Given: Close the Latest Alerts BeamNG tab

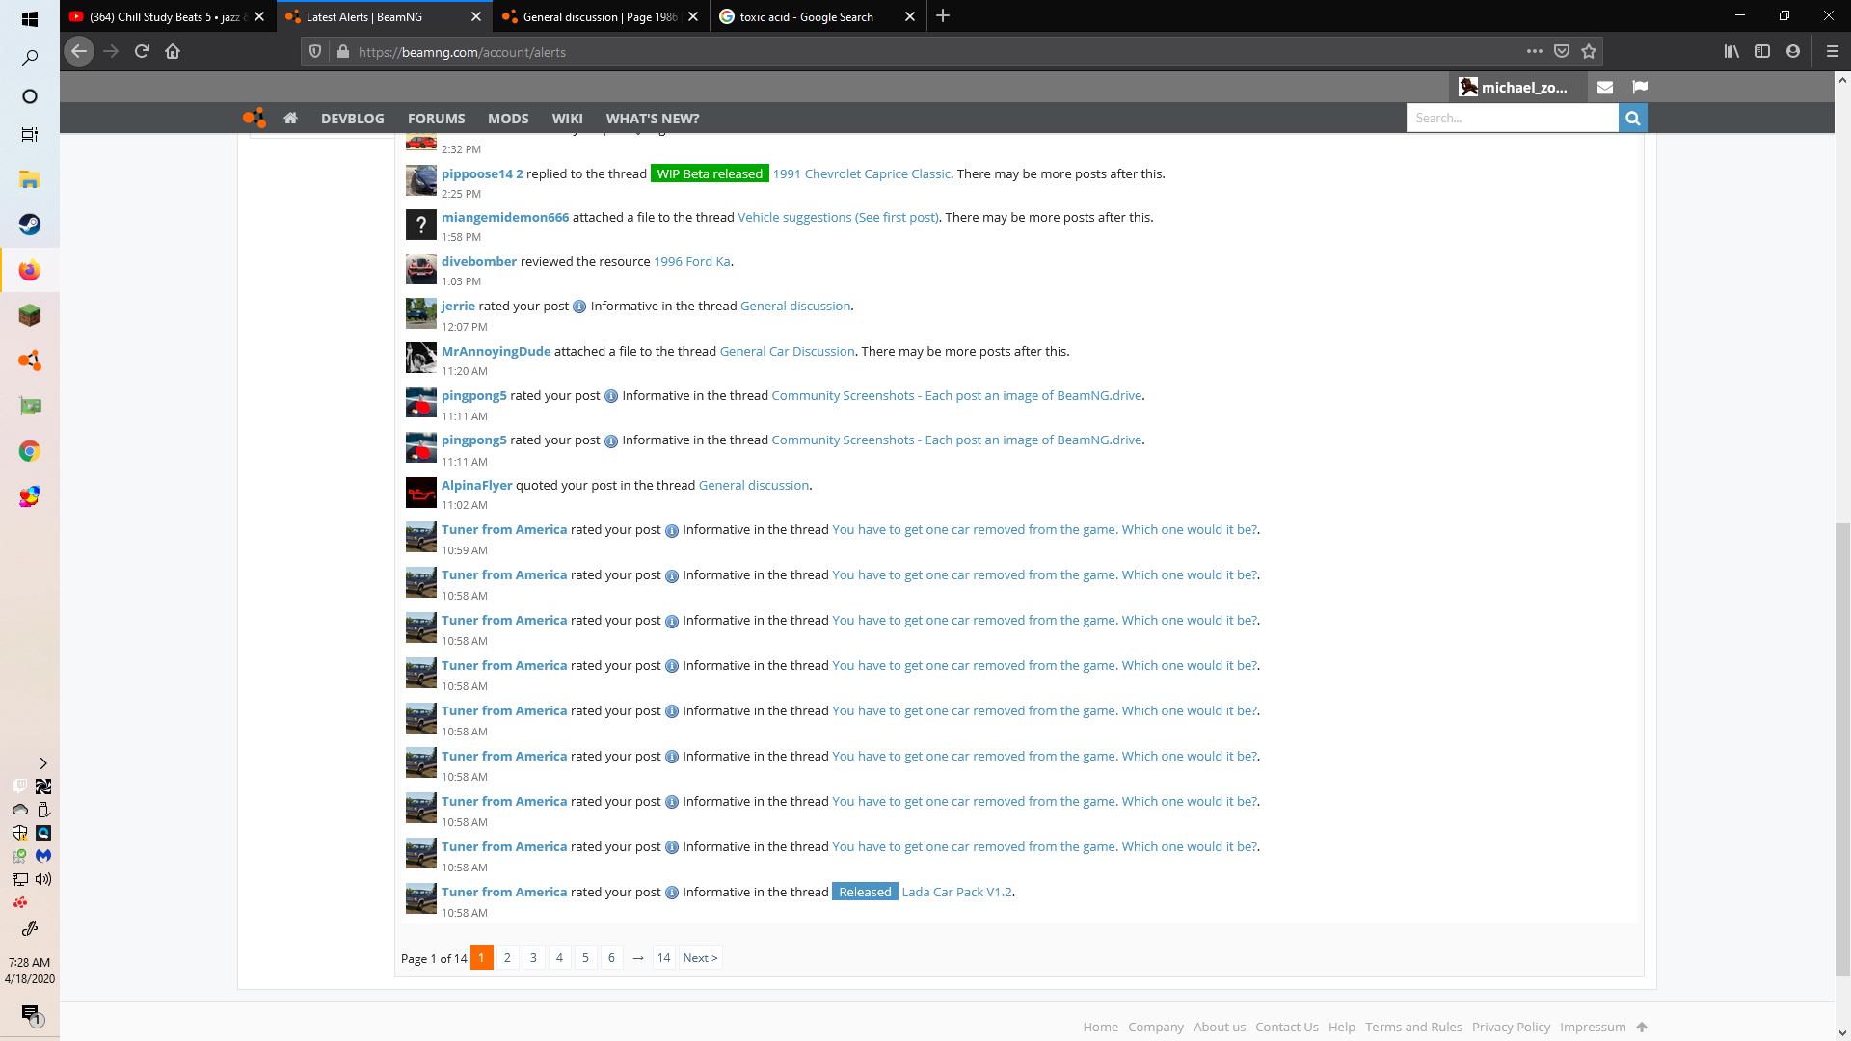Looking at the screenshot, I should [x=476, y=16].
